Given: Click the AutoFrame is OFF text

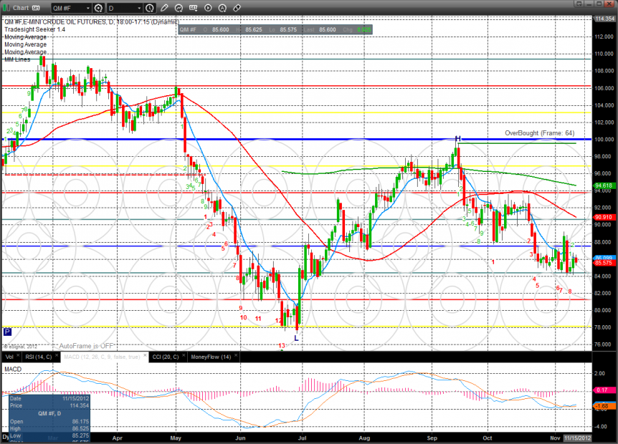Looking at the screenshot, I should 86,346.
